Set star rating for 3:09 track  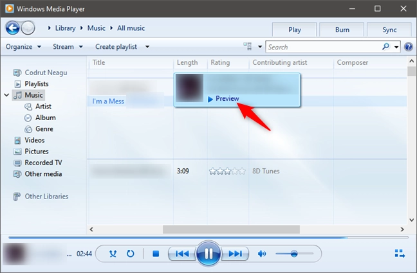click(227, 172)
